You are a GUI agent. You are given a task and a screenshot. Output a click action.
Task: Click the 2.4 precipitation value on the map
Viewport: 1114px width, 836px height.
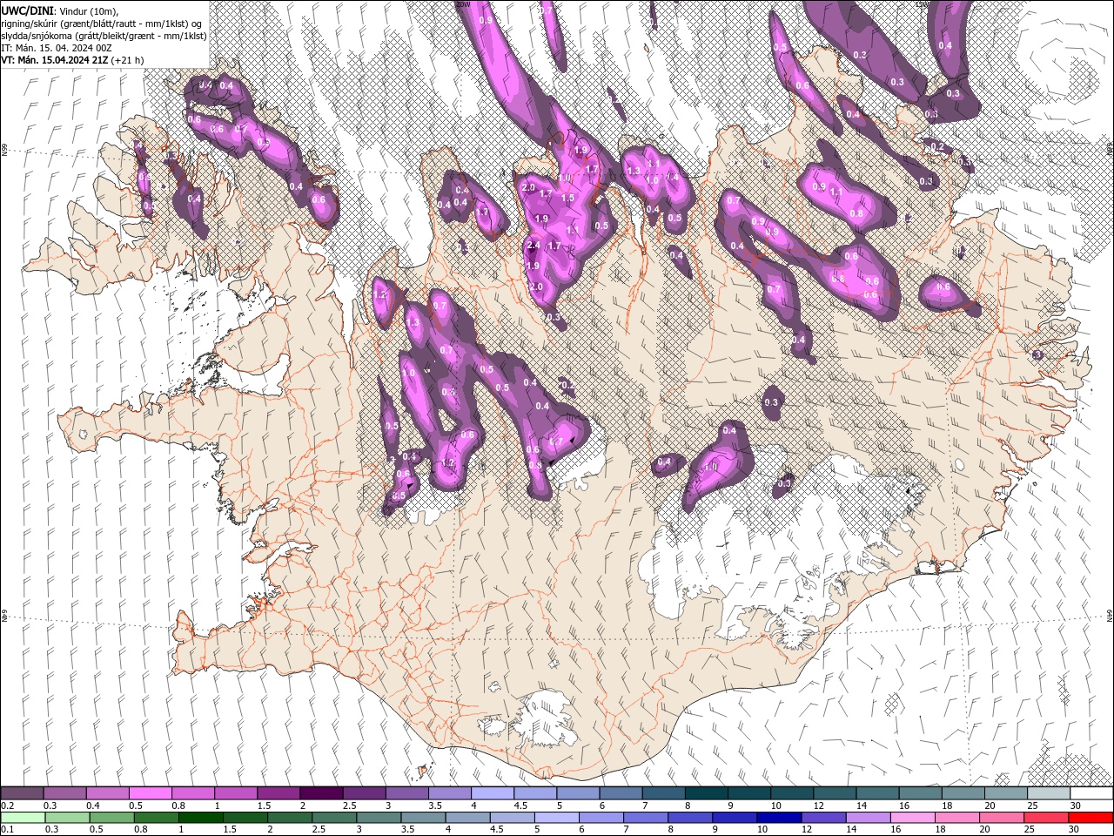[x=534, y=246]
